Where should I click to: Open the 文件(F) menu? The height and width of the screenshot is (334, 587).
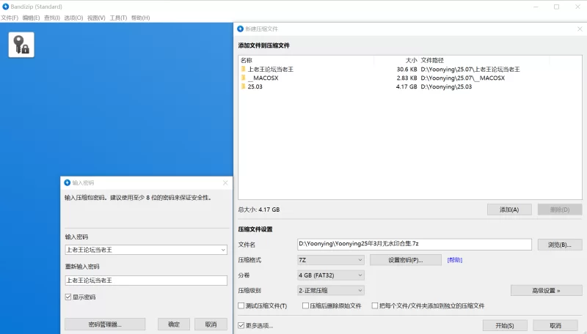tap(10, 18)
